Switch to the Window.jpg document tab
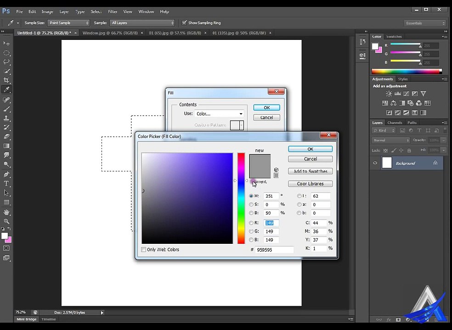The height and width of the screenshot is (330, 452). (x=110, y=33)
